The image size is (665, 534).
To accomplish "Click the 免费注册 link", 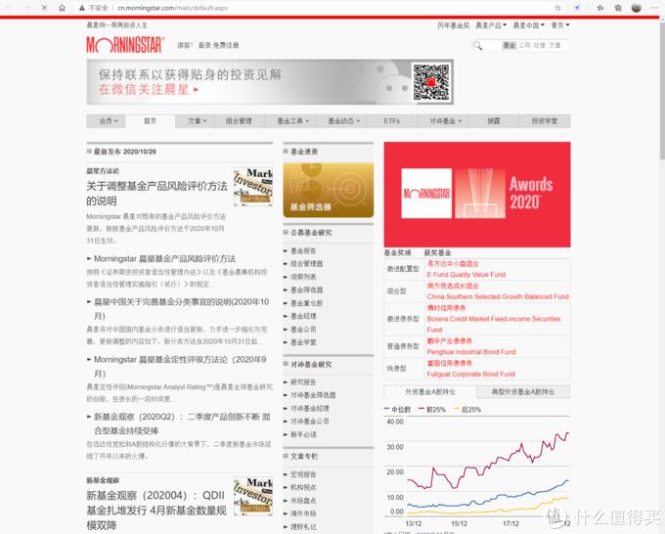I will click(226, 45).
